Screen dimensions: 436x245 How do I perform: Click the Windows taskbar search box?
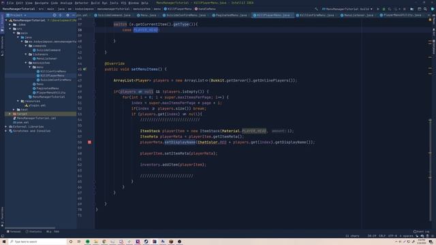point(37,242)
